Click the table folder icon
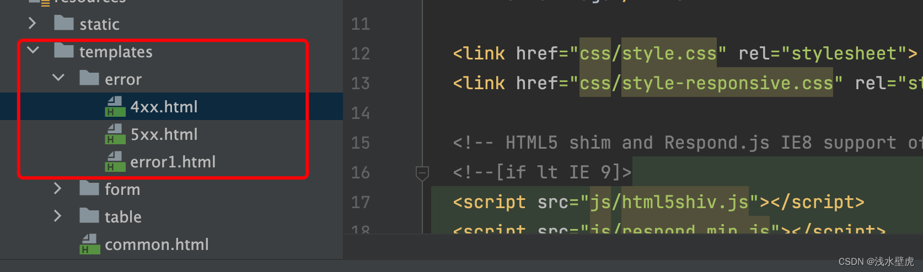The width and height of the screenshot is (923, 272). pyautogui.click(x=89, y=216)
